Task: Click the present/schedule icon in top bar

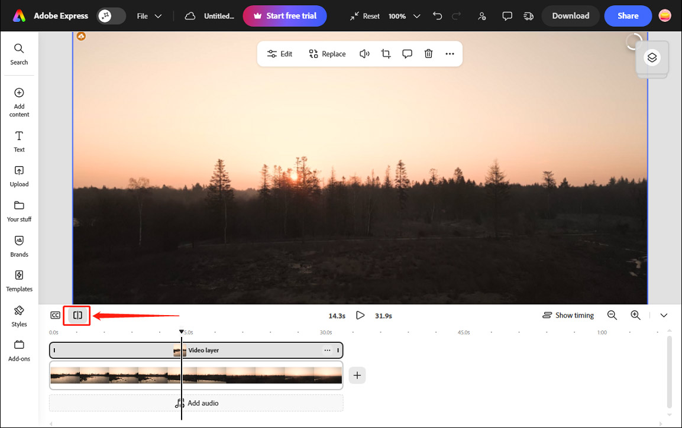Action: [528, 16]
